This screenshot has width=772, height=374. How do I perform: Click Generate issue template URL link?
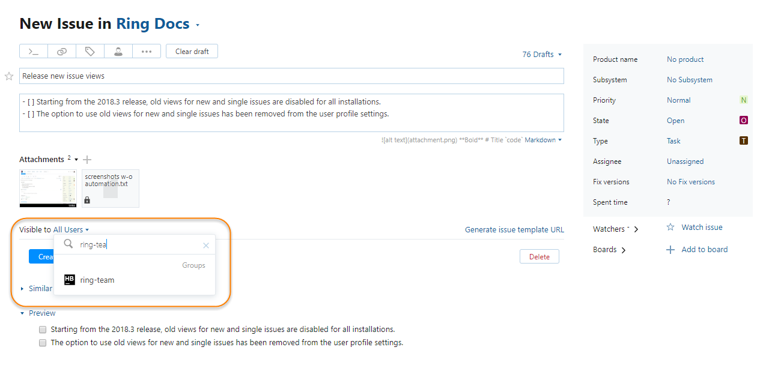click(514, 230)
